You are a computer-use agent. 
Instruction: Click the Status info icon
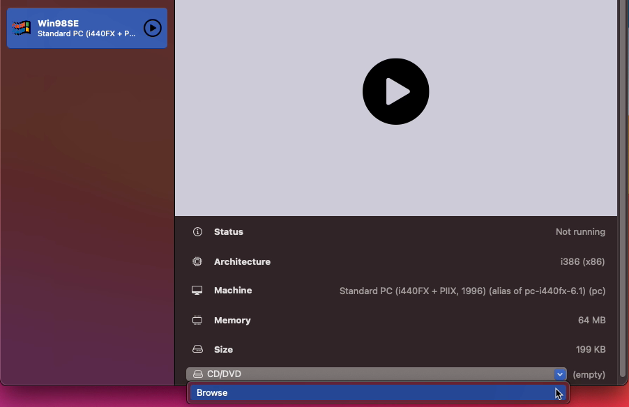coord(197,232)
